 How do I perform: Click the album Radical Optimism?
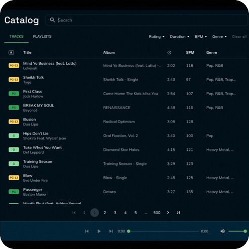click(x=119, y=122)
